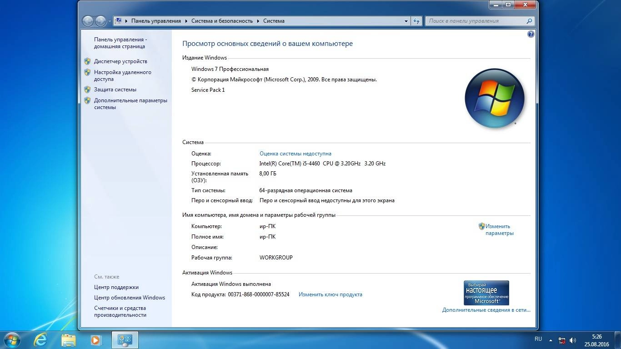Select the Control Panel taskbar button
Screen dimensions: 621x349
pyautogui.click(x=125, y=340)
